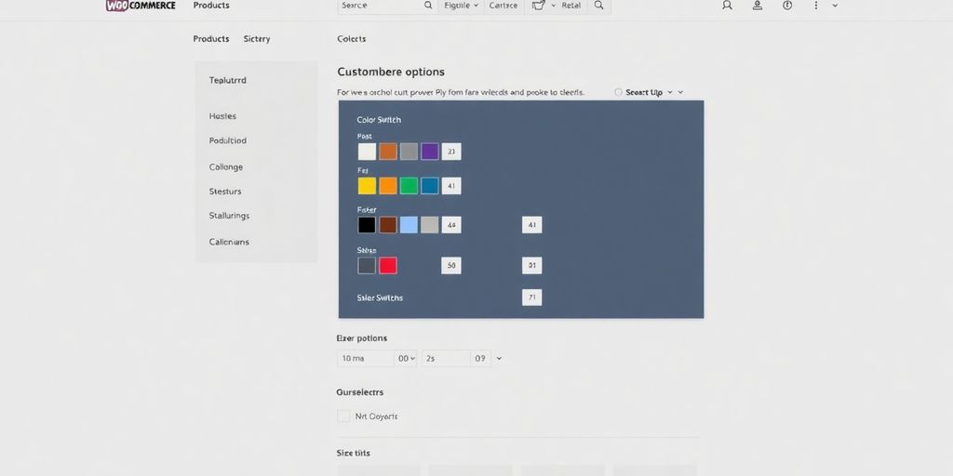Image resolution: width=953 pixels, height=476 pixels.
Task: Open the Products menu in the top bar
Action: click(211, 6)
